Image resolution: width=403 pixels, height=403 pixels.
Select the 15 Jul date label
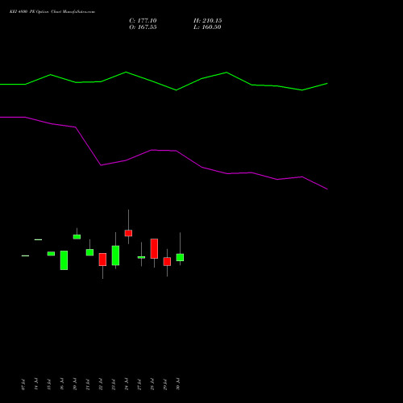[49, 384]
